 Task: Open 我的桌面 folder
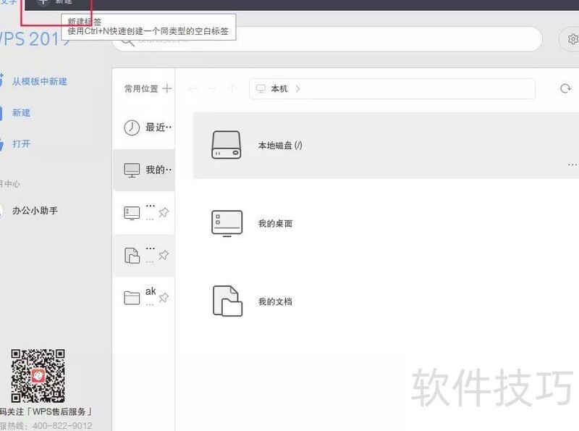coord(386,223)
